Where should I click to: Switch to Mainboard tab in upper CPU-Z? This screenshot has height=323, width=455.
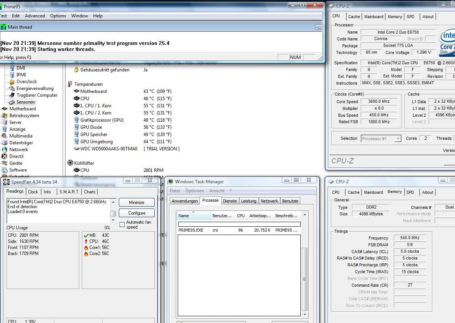pos(374,17)
